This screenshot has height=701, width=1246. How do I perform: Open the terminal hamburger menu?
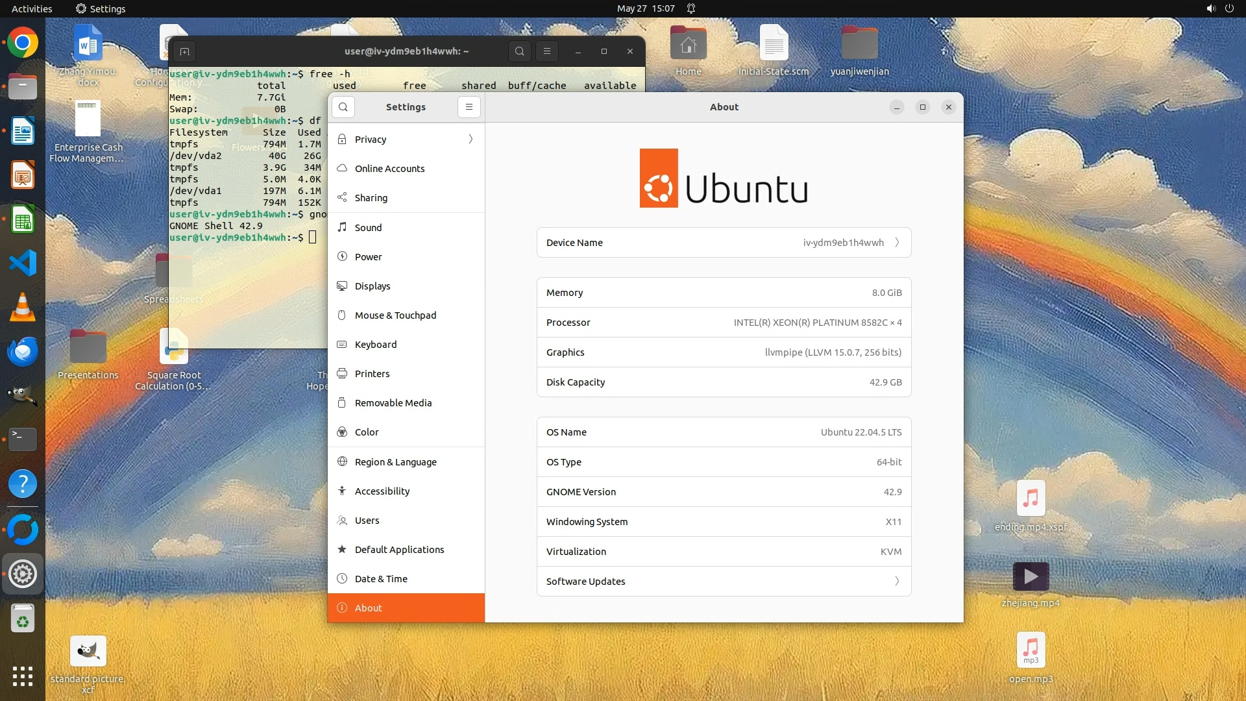pyautogui.click(x=547, y=51)
